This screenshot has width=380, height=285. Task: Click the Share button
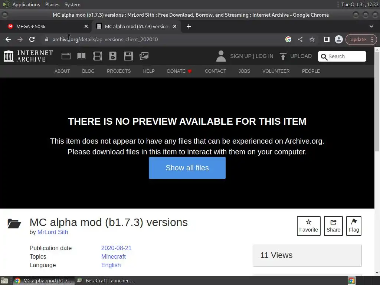pos(333,226)
